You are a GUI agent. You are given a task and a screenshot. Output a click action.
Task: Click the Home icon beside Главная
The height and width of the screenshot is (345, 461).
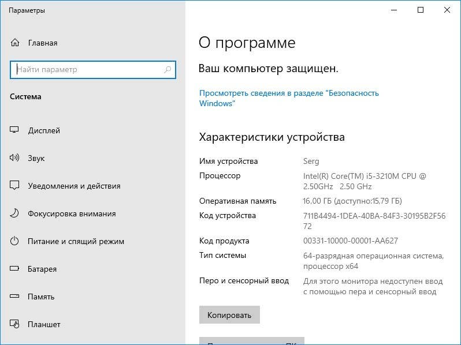(15, 43)
